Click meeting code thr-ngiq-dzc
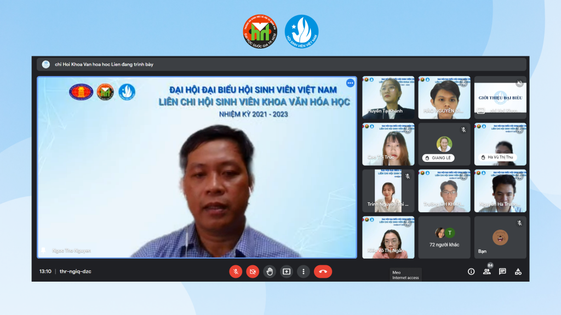561x315 pixels. (76, 271)
